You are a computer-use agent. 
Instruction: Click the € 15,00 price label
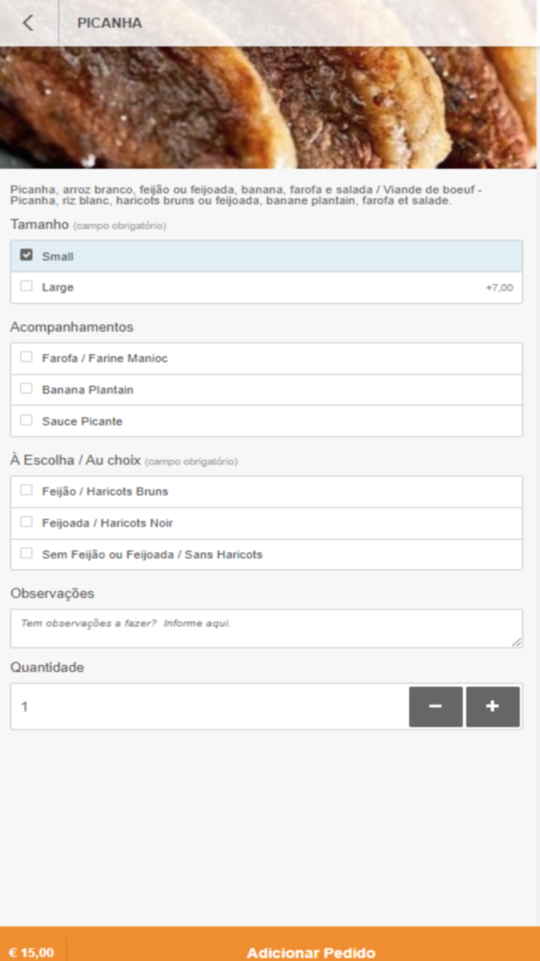(x=31, y=952)
